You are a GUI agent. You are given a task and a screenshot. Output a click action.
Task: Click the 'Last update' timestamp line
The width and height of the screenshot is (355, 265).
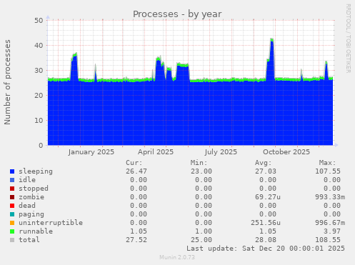click(266, 249)
